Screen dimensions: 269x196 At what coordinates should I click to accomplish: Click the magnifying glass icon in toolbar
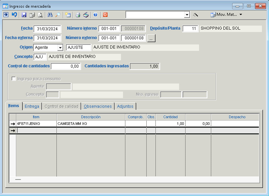click(x=58, y=15)
